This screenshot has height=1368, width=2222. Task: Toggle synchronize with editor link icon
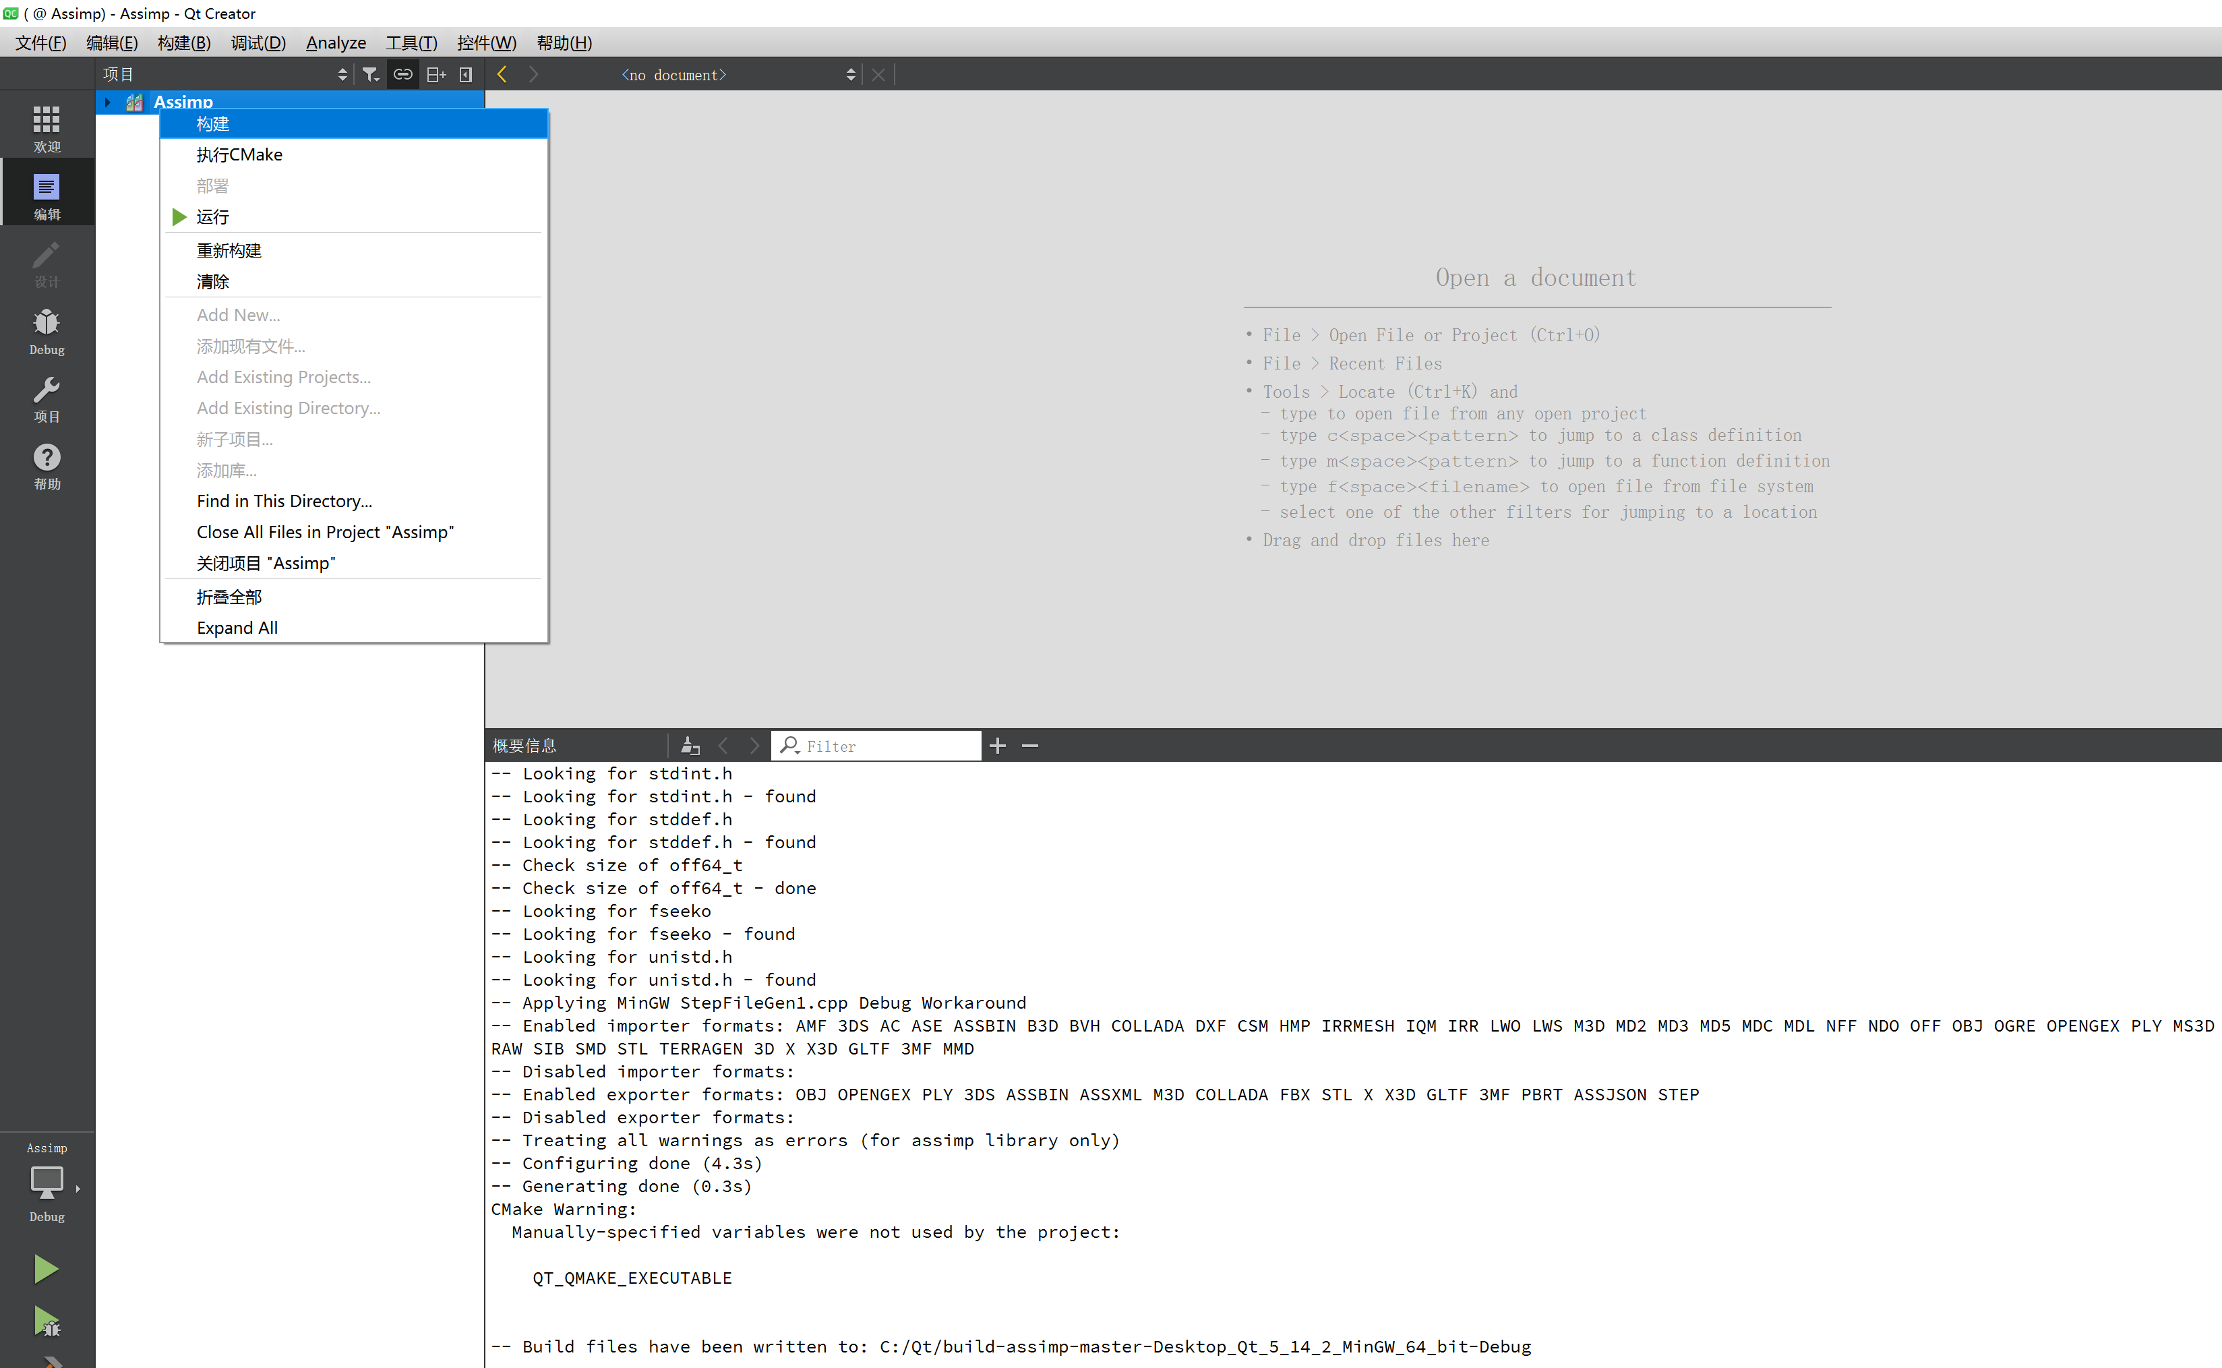(402, 74)
